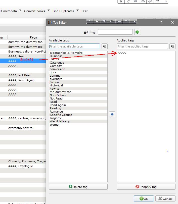Image resolution: width=178 pixels, height=204 pixels.
Task: Click the 'AAAA, Read Again' cell in book list
Action: tap(27, 80)
